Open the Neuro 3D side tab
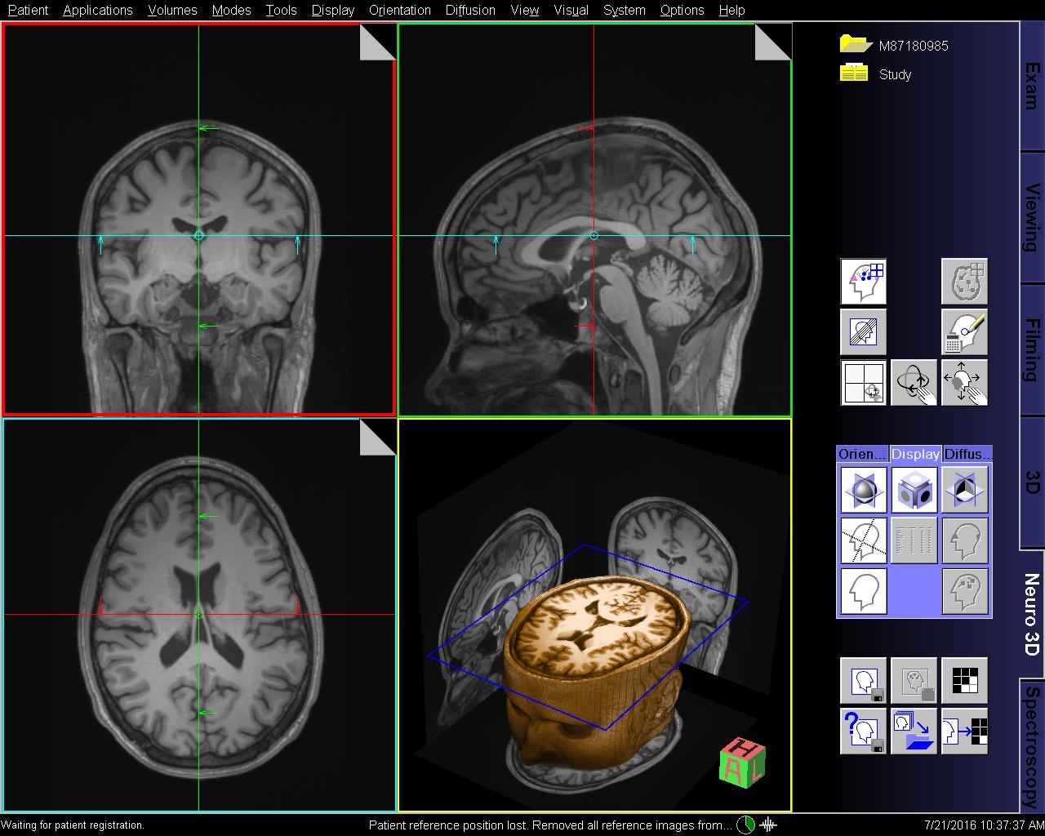This screenshot has height=836, width=1045. (1032, 614)
